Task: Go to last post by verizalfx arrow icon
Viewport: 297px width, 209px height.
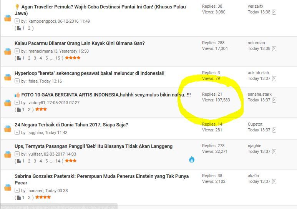Action: (274, 12)
